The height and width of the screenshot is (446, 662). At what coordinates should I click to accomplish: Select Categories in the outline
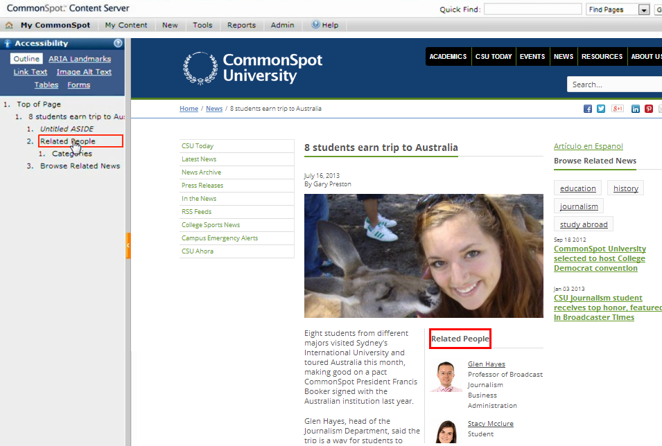pos(72,154)
